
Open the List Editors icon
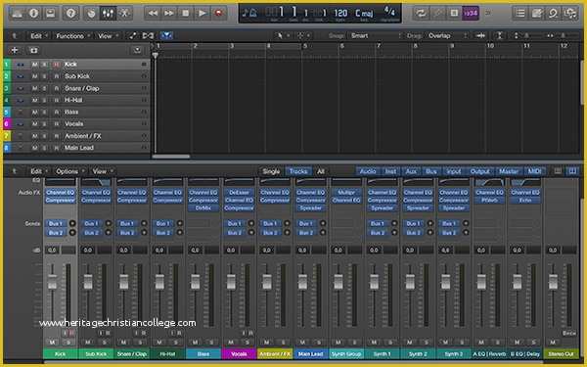[520, 14]
